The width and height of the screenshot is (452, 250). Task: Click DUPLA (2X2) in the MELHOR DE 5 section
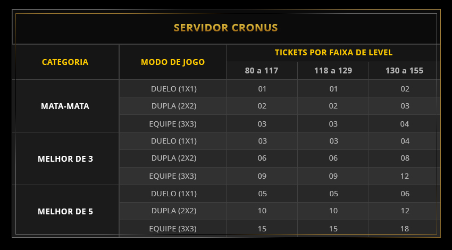click(x=173, y=211)
